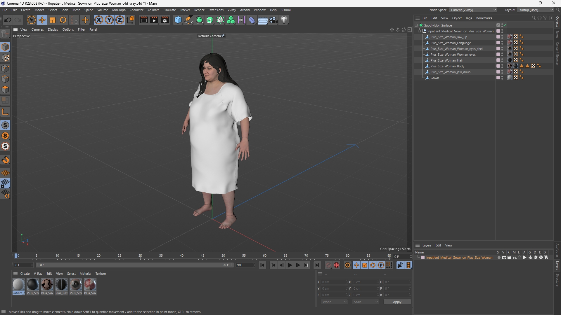Toggle layer visible-in-editor eye icon
Image resolution: width=561 pixels, height=315 pixels.
coord(504,258)
